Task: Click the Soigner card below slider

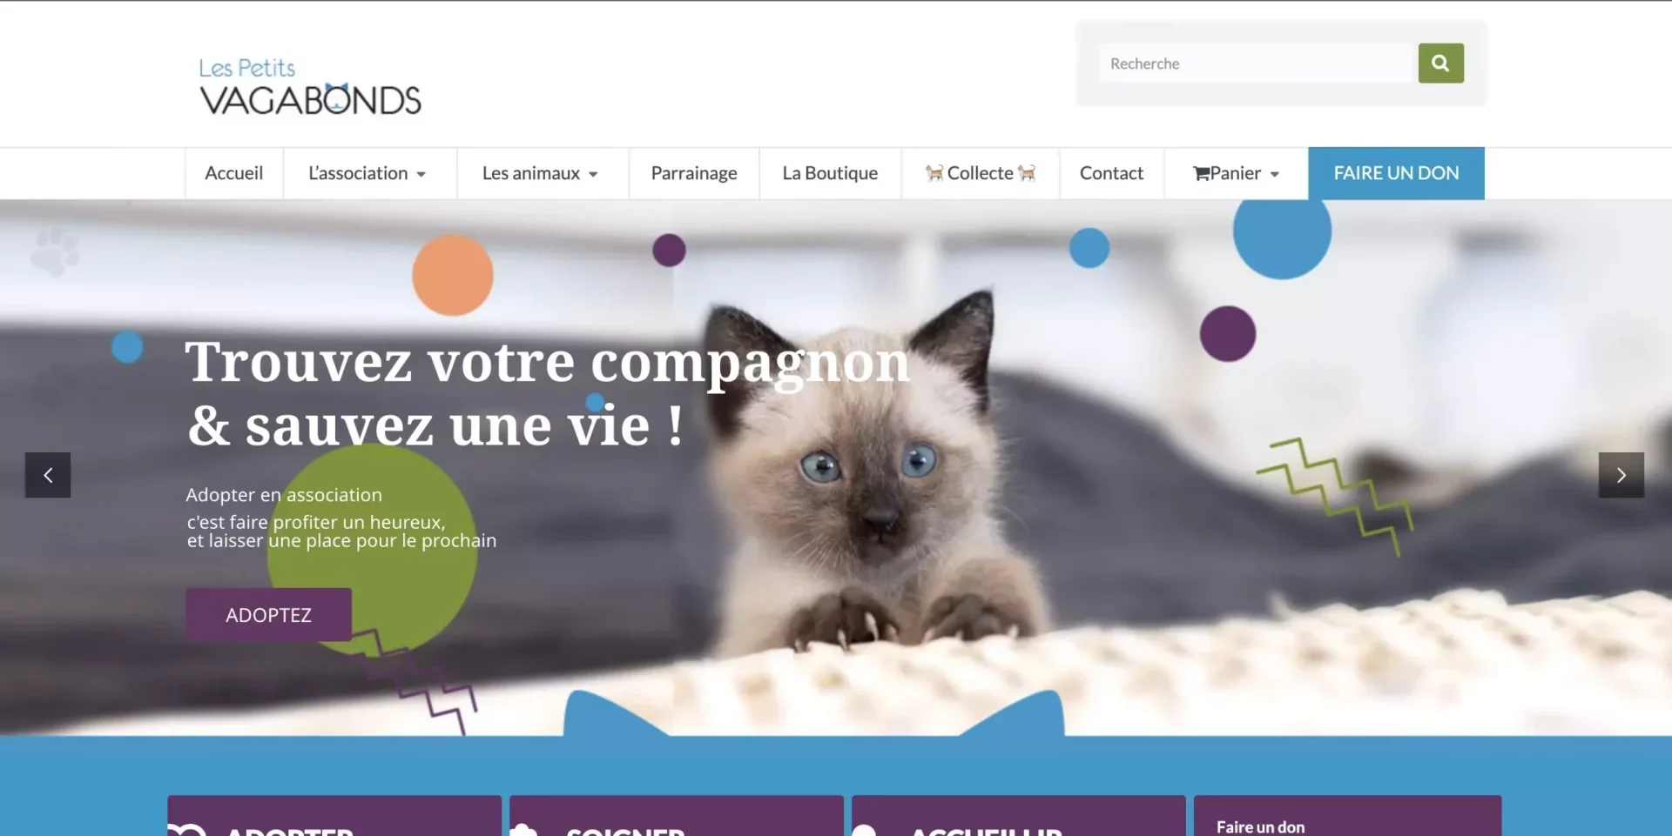Action: coord(677,816)
